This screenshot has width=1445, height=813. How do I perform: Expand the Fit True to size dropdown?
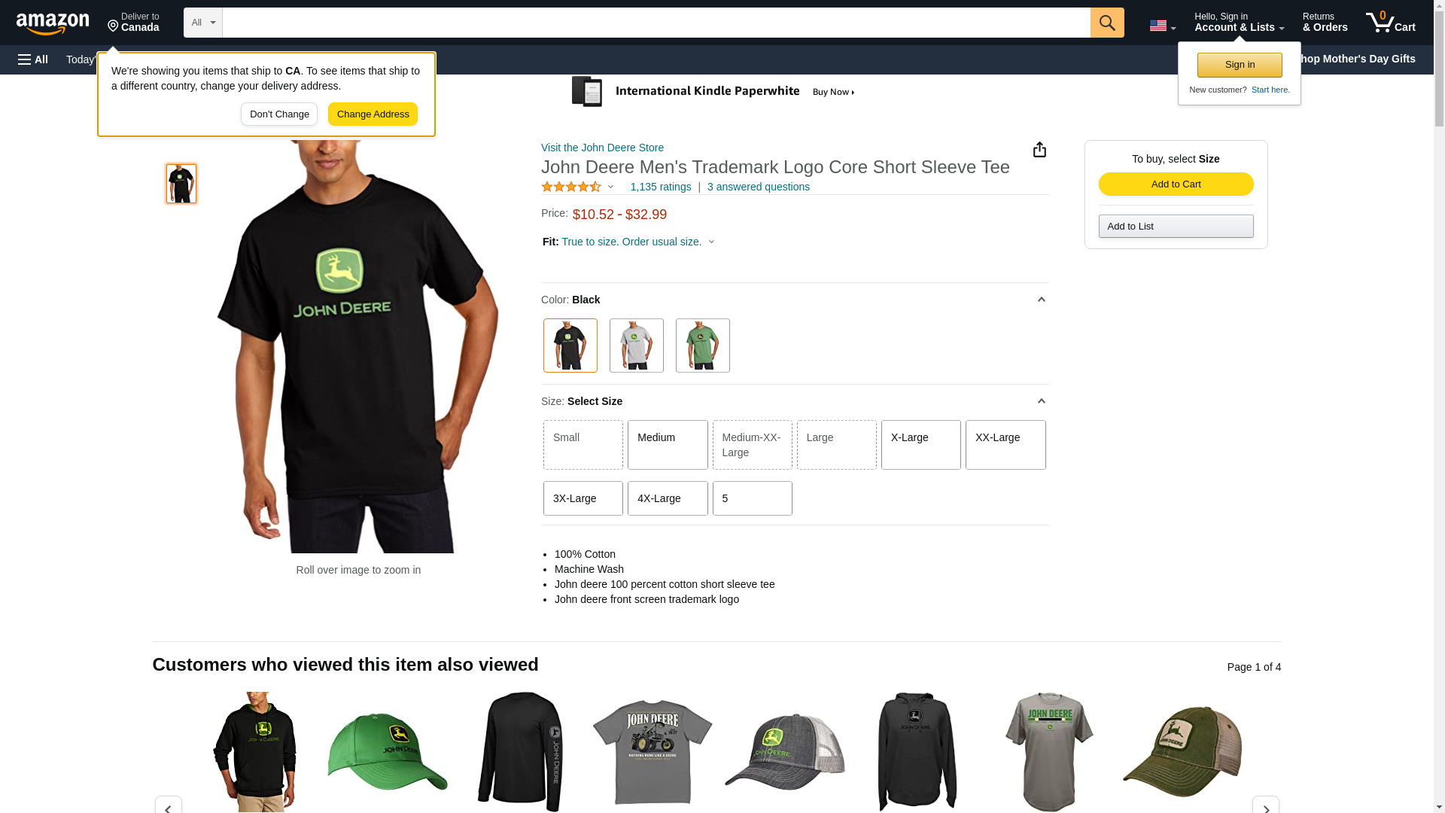pyautogui.click(x=628, y=242)
